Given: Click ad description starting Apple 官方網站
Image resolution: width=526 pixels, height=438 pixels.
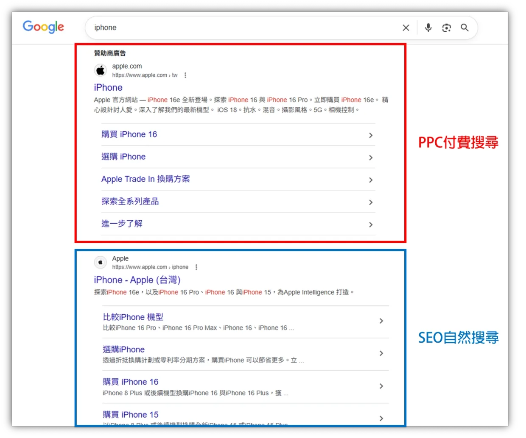Looking at the screenshot, I should tap(241, 105).
